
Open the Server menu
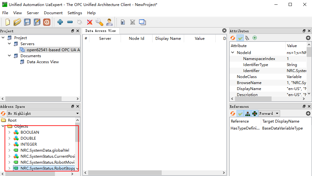33,13
